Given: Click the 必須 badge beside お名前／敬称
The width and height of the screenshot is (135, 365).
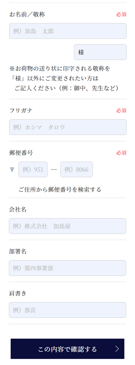Looking at the screenshot, I should 121,14.
